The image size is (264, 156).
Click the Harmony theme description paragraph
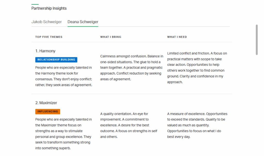pyautogui.click(x=64, y=76)
